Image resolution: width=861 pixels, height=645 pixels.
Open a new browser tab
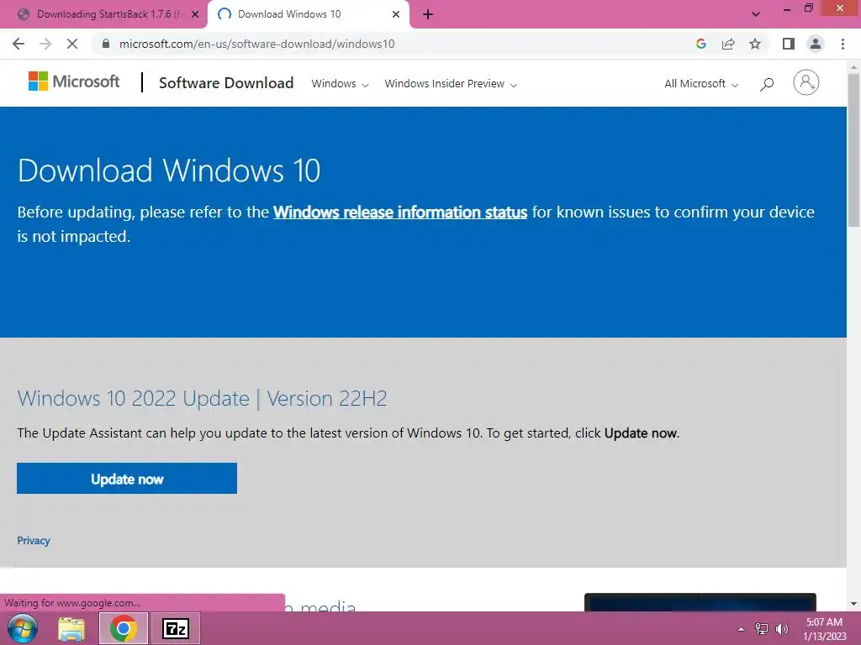pos(428,14)
